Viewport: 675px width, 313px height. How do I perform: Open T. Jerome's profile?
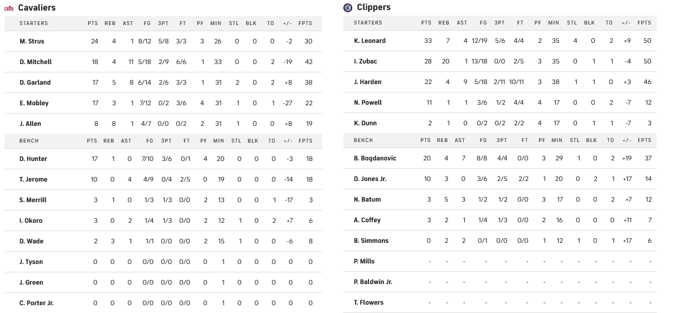coord(33,179)
